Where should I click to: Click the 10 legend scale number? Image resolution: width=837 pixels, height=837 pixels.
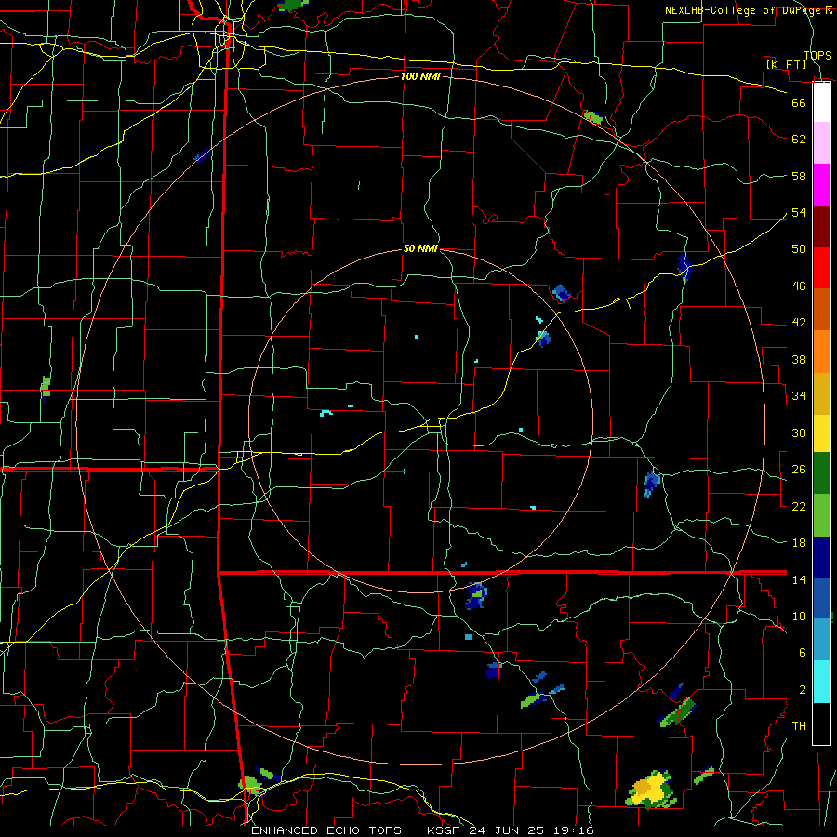click(799, 616)
